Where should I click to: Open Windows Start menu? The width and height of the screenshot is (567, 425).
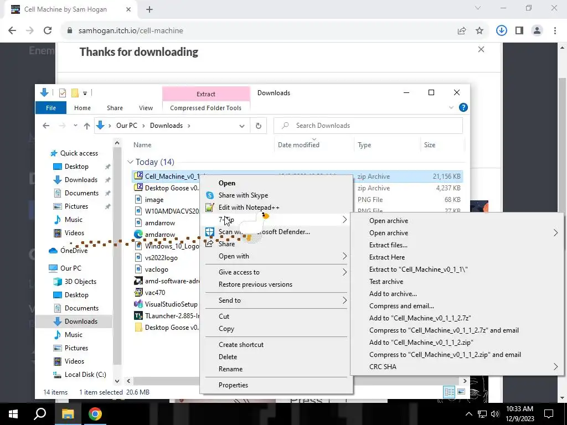click(x=13, y=414)
